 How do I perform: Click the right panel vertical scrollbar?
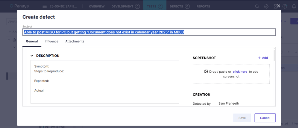coord(274,56)
